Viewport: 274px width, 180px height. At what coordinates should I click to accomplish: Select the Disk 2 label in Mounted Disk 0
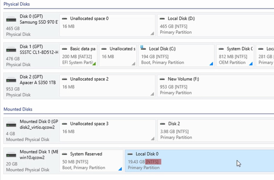(174, 124)
